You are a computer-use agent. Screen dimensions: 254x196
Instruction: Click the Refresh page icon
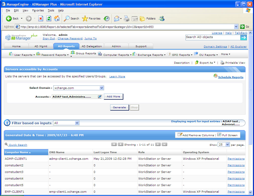click(49, 19)
